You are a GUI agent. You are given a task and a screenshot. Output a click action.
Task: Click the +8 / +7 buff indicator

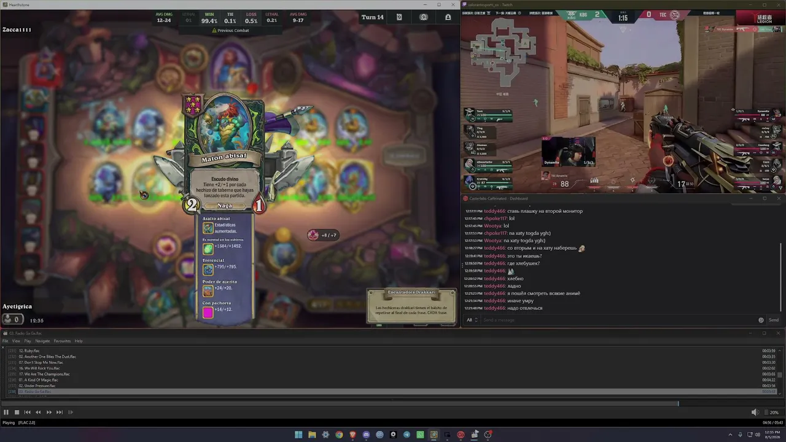(x=323, y=235)
